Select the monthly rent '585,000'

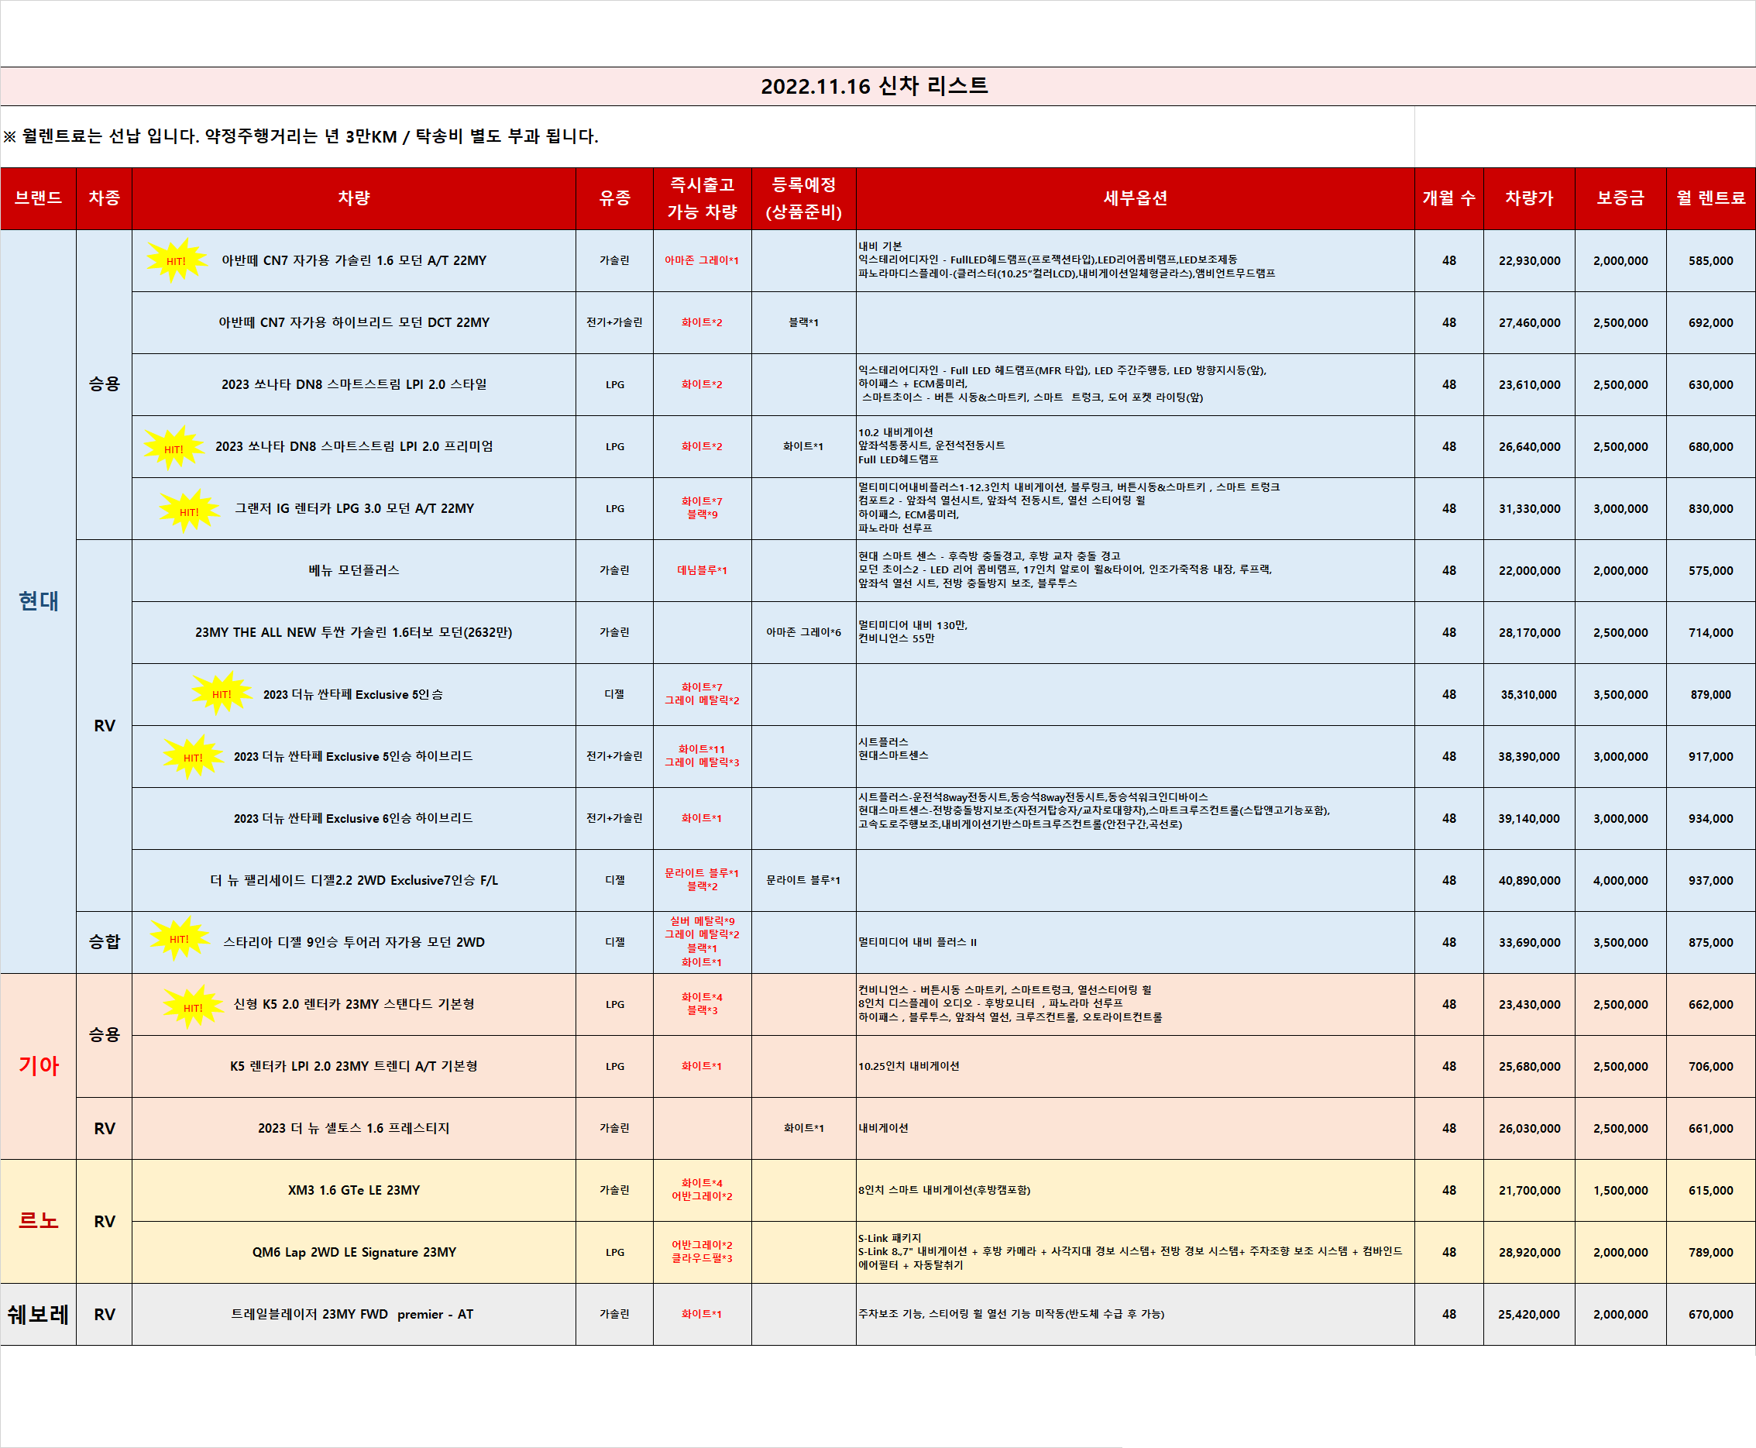(1711, 261)
